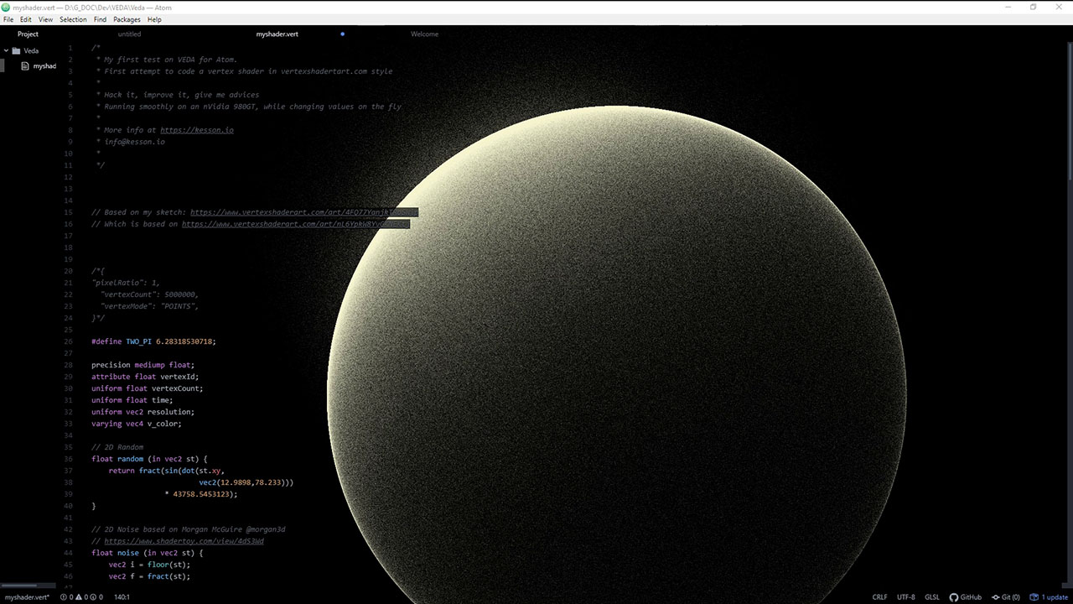Click line number 27 in gutter
This screenshot has height=604, width=1073.
tap(69, 353)
